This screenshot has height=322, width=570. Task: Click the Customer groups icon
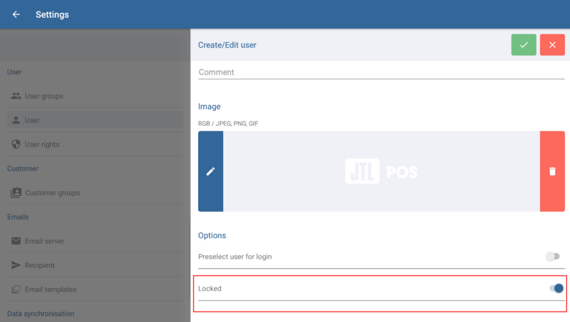(x=16, y=193)
